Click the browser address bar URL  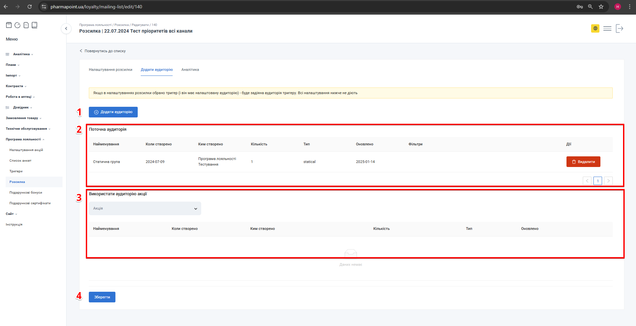96,7
